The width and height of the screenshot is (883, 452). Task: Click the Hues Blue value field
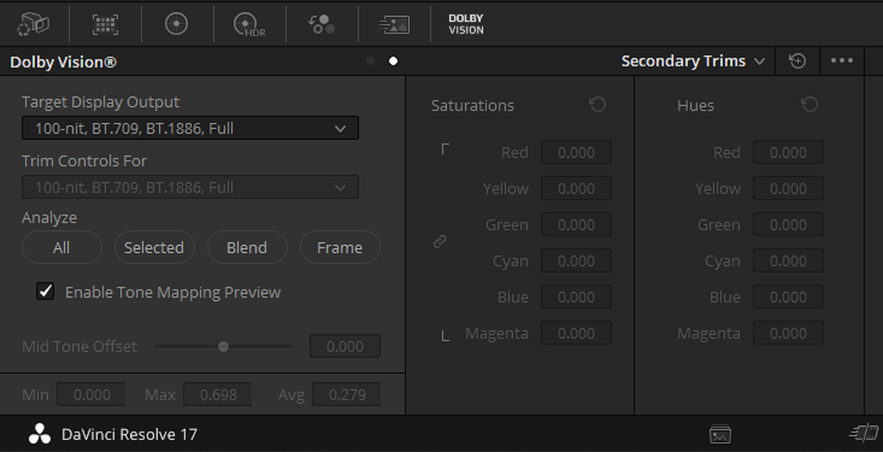coord(788,297)
